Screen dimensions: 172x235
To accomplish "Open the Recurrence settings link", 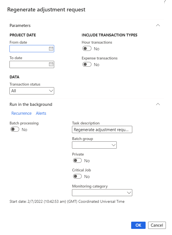I will pos(21,113).
